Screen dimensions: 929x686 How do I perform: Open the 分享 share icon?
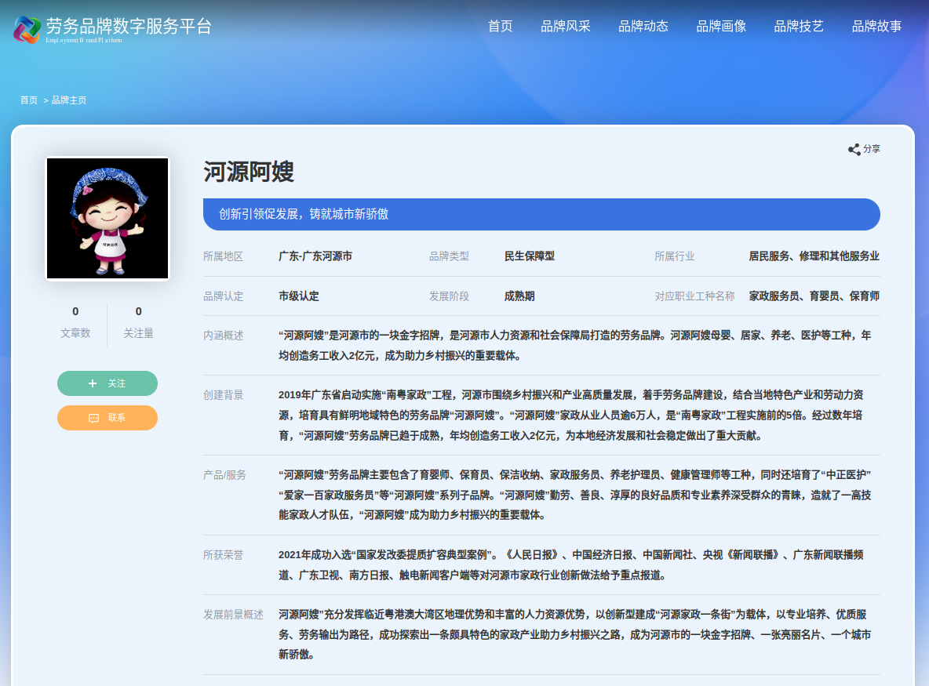point(854,150)
